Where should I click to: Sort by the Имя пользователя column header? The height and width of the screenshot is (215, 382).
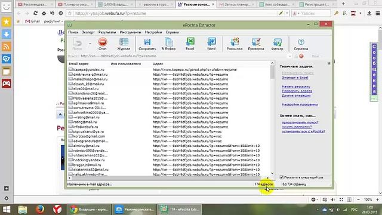[x=126, y=64]
